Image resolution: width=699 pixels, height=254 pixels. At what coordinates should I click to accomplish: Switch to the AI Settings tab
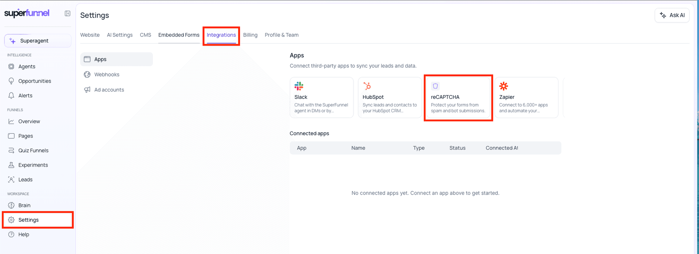point(120,35)
